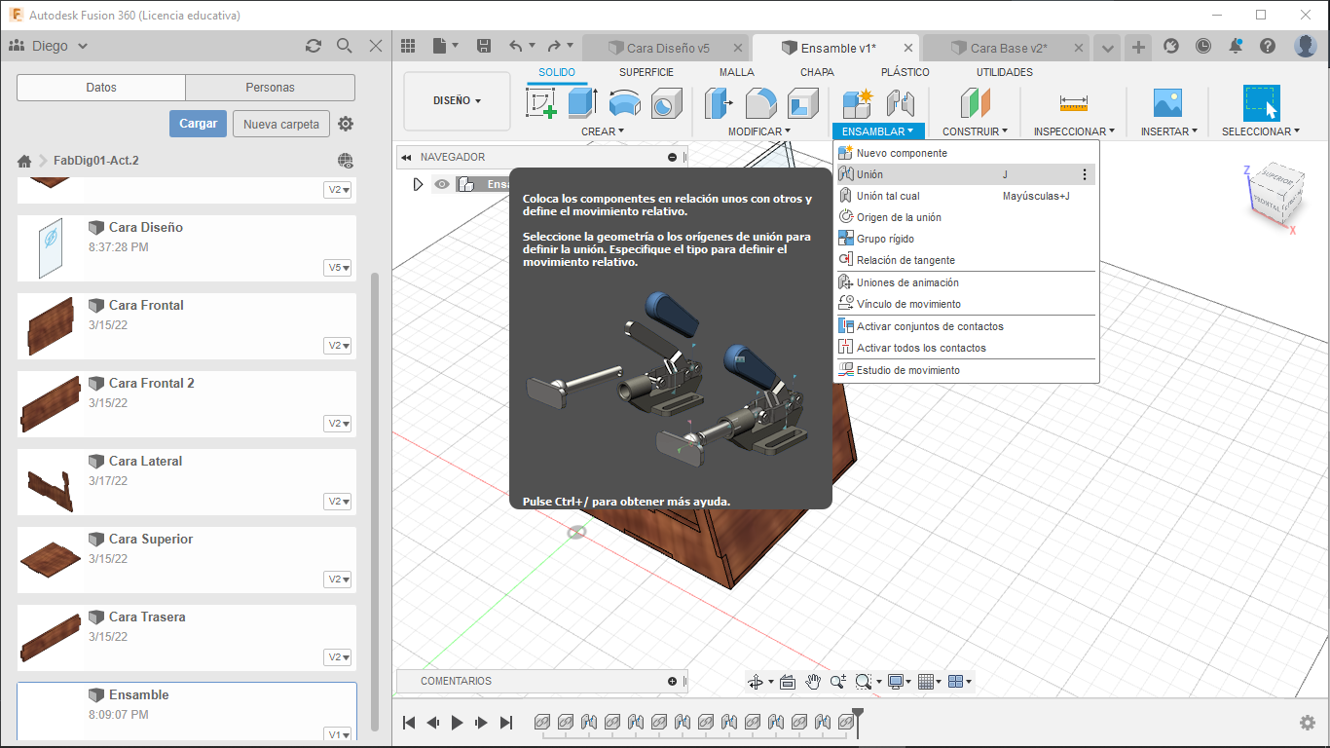Switch to the Personas panel toggle

[270, 88]
